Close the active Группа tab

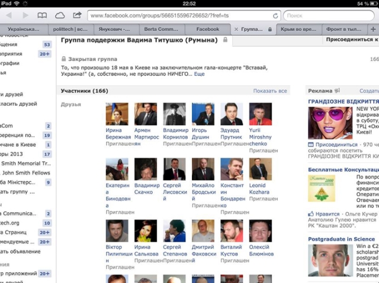click(237, 28)
